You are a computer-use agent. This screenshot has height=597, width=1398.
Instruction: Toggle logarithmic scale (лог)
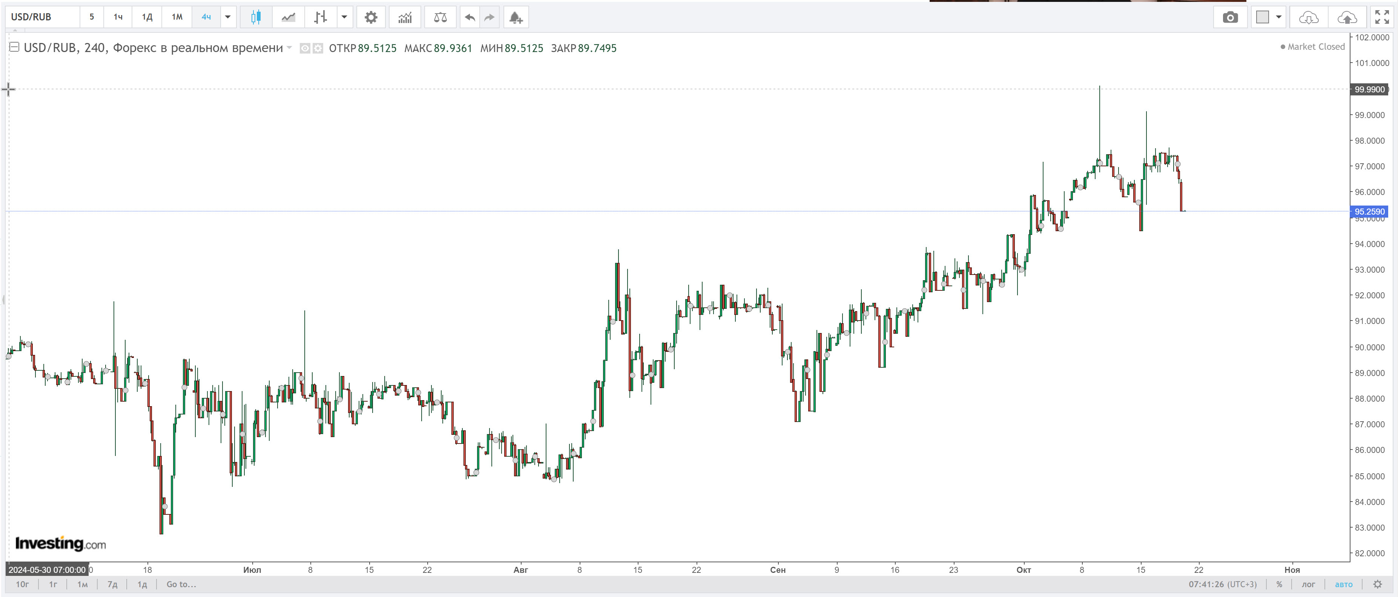[x=1308, y=585]
